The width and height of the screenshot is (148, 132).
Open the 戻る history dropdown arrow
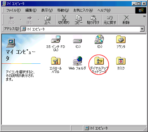(x=21, y=20)
